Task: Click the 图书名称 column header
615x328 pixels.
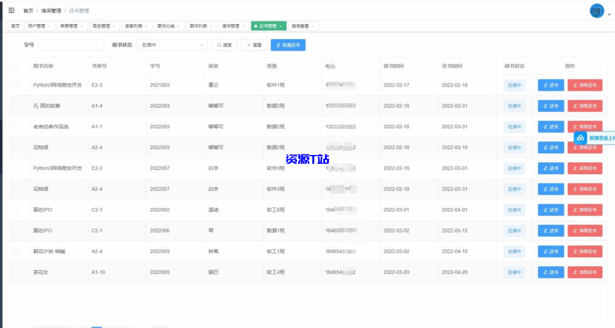Action: (x=43, y=66)
